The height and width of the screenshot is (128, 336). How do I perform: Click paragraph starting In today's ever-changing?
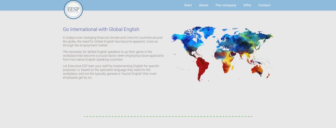[113, 41]
